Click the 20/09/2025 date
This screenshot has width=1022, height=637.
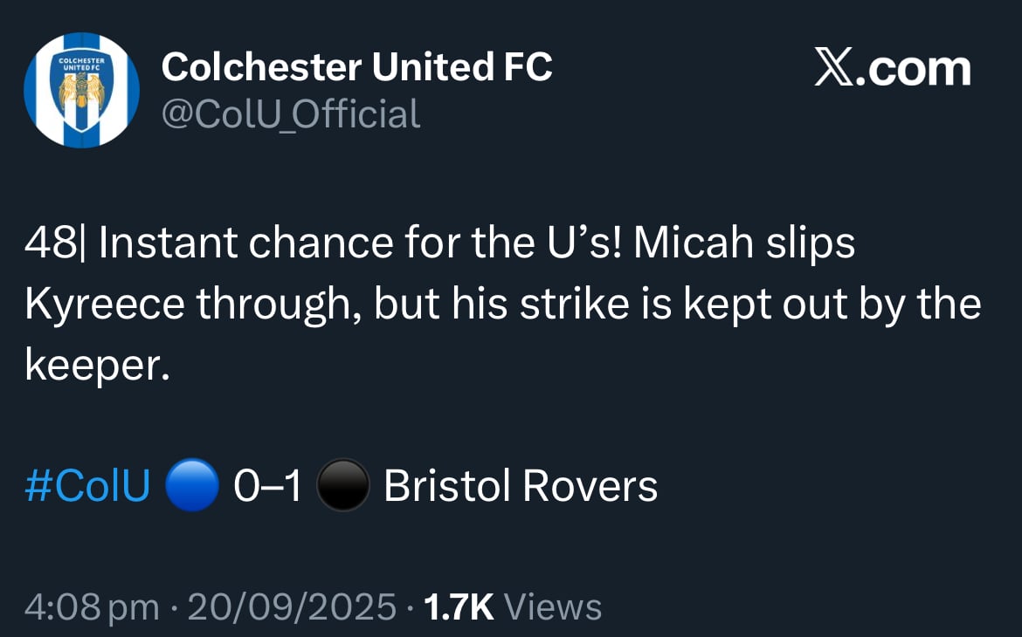(292, 607)
